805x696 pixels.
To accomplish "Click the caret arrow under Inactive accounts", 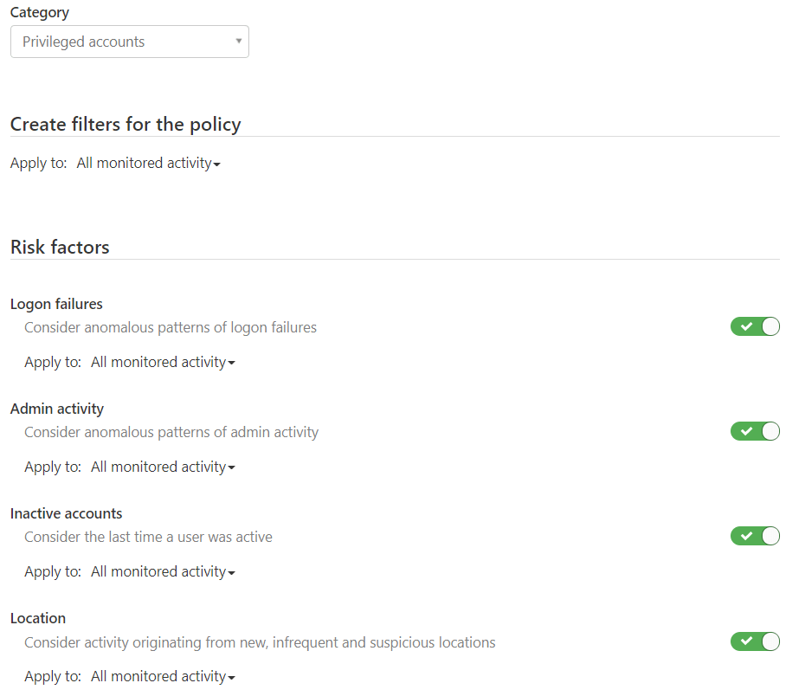I will tap(231, 573).
